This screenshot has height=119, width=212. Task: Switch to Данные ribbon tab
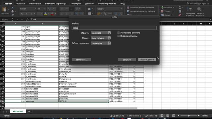click(89, 4)
